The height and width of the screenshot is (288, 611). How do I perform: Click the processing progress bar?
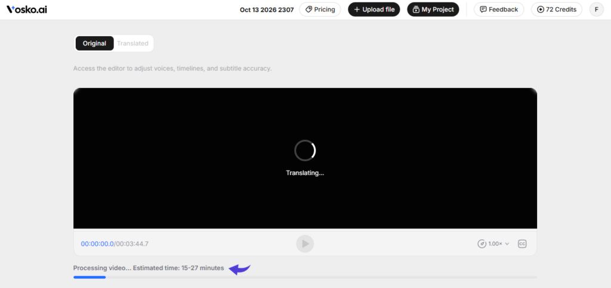(x=305, y=277)
